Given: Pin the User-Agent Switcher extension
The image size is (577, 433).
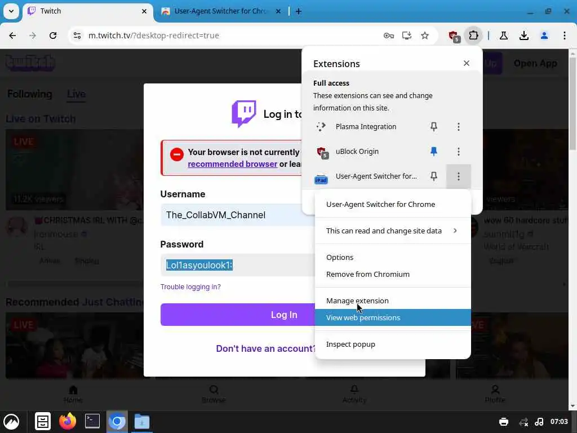Looking at the screenshot, I should (x=434, y=176).
